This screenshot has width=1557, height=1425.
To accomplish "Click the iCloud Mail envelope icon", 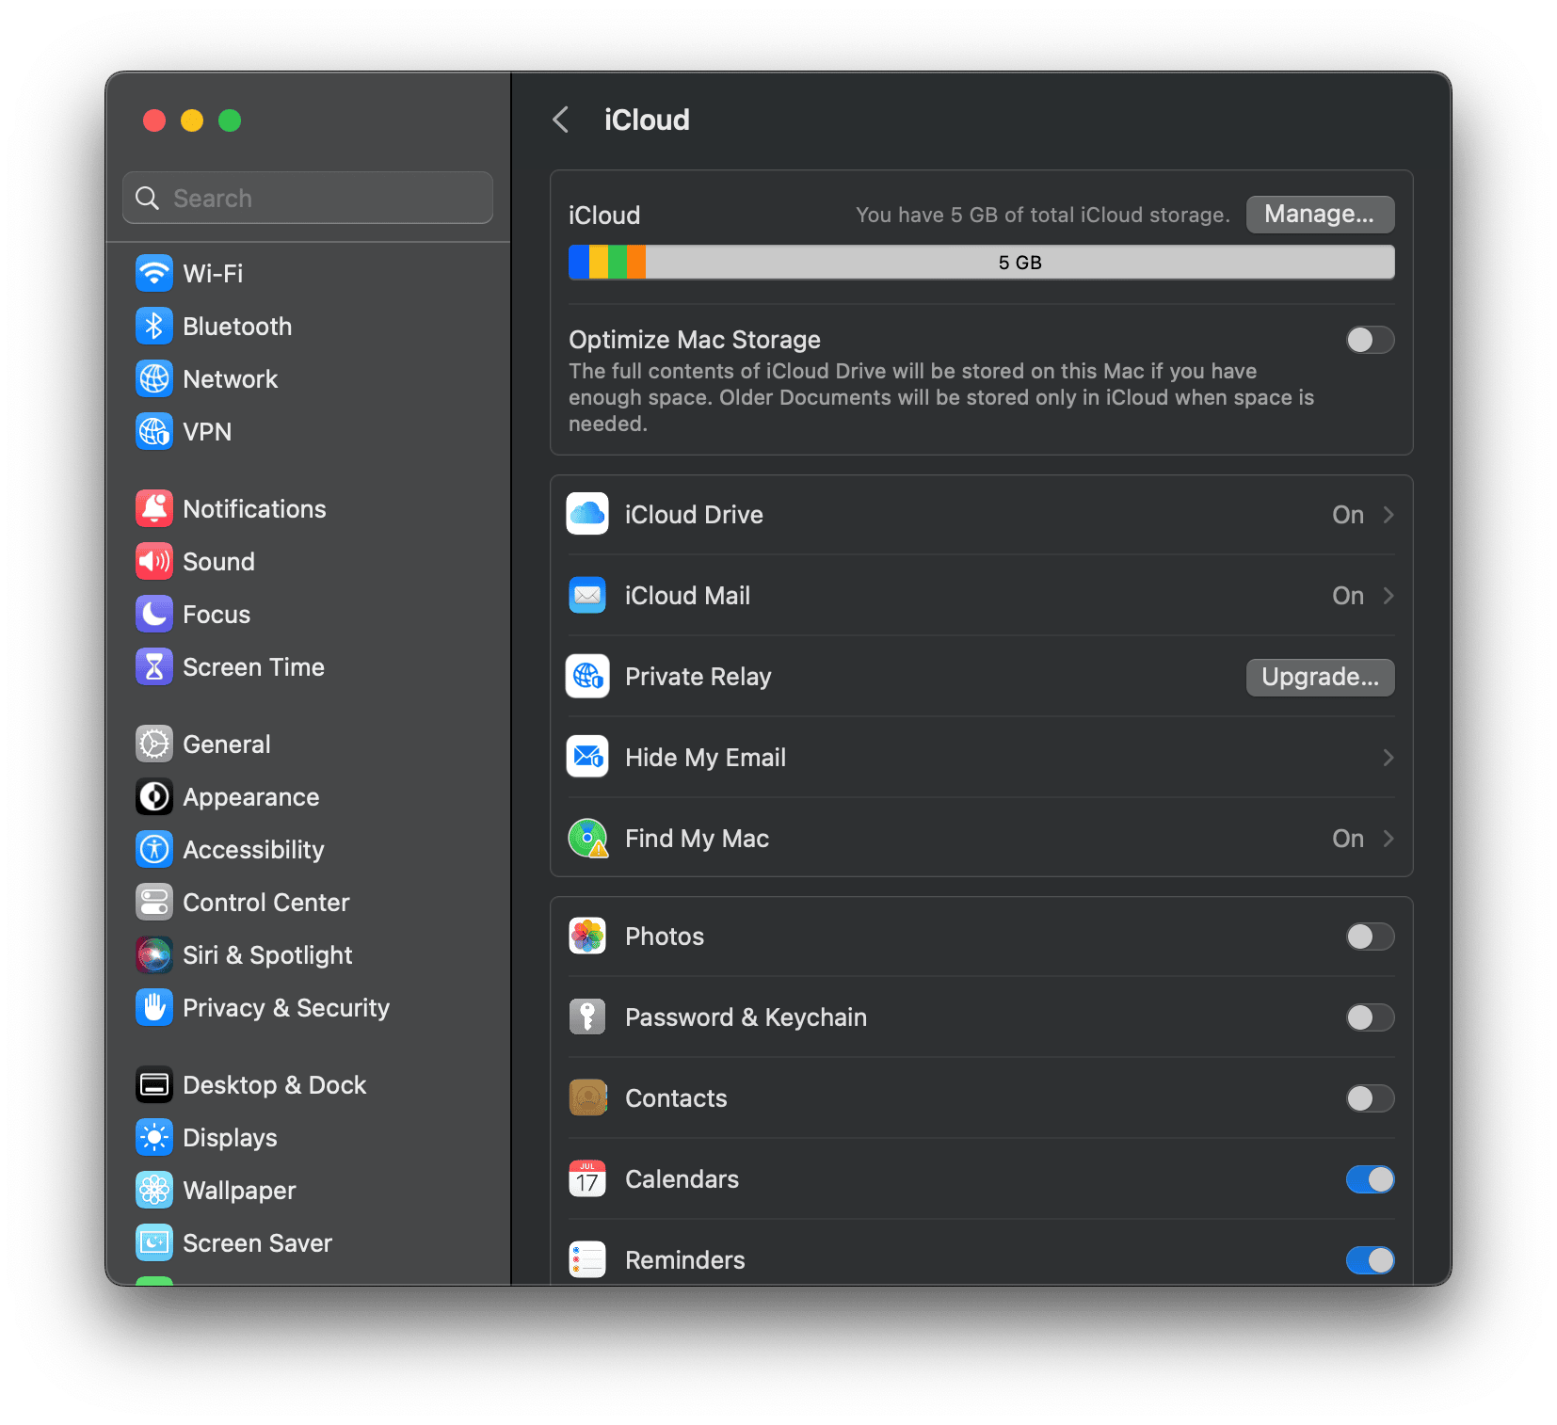I will (x=587, y=596).
